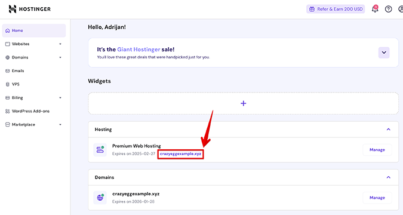Screen dimensions: 403x215
Task: Click the handpicked deals description text
Action: pos(153,57)
